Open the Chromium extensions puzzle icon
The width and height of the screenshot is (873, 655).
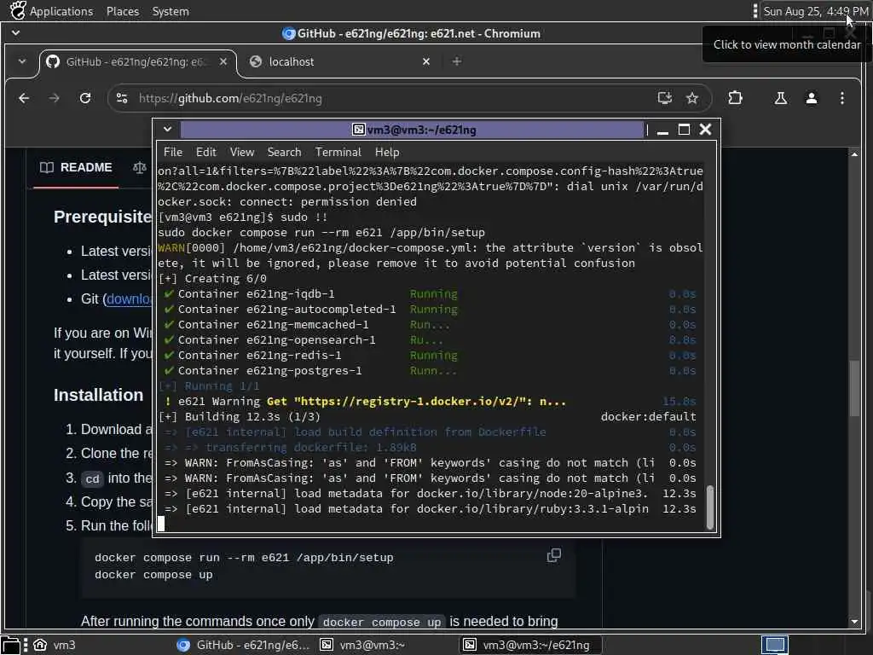point(736,99)
